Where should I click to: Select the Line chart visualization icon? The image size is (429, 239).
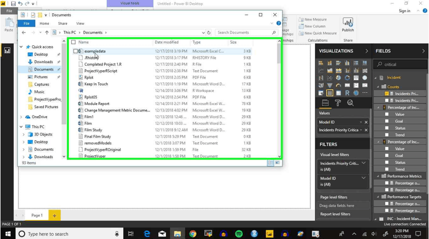pyautogui.click(x=321, y=70)
